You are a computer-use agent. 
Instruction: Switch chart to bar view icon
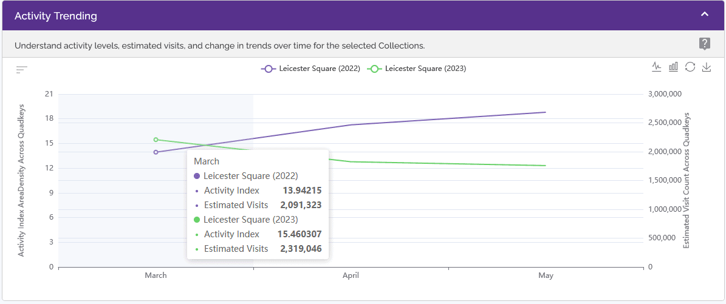(x=673, y=67)
